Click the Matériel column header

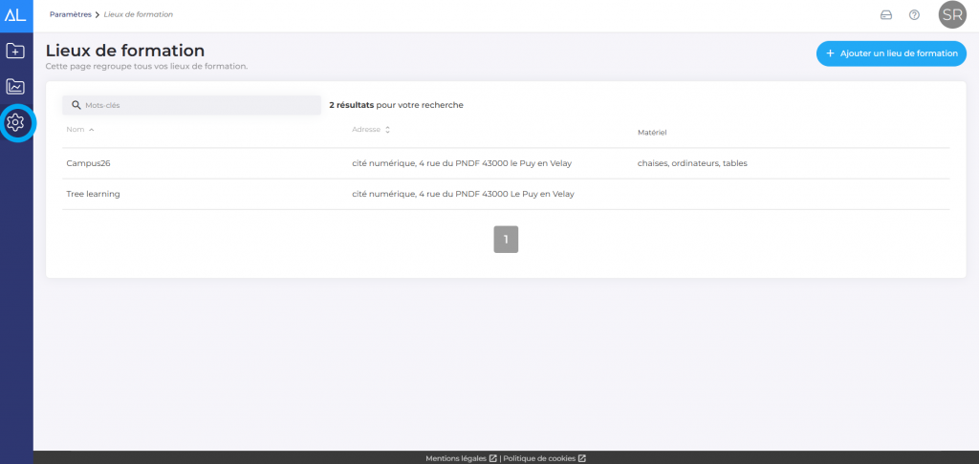(651, 132)
